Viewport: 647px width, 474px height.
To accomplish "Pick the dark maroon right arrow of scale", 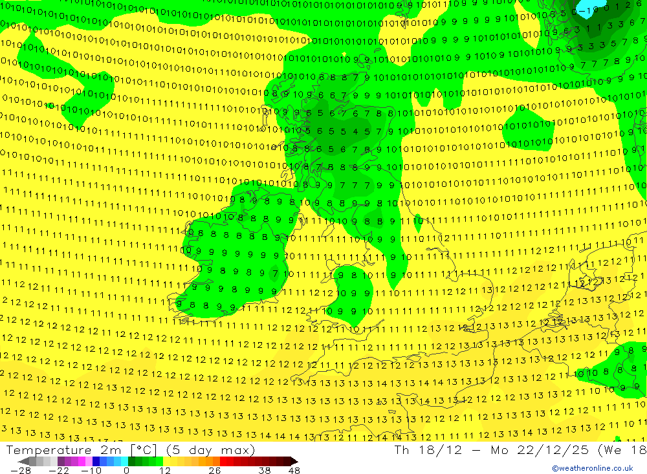I will click(x=293, y=461).
